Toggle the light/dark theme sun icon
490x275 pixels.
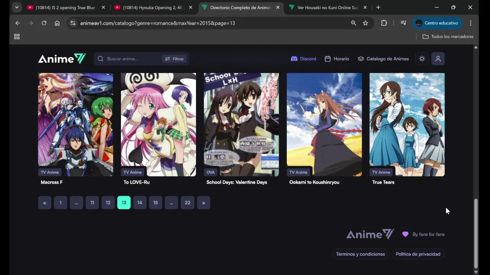tap(422, 59)
